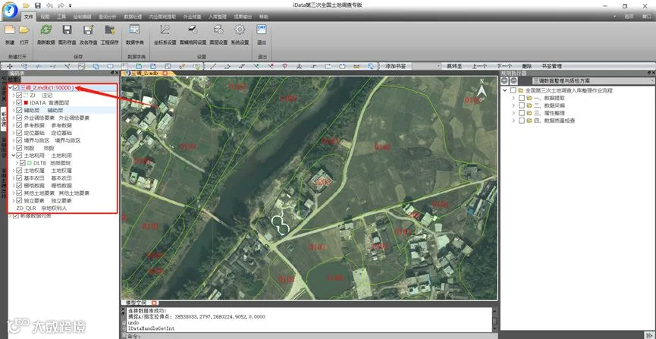Open 图幅格网设置 map grid settings
The width and height of the screenshot is (656, 339).
[x=193, y=30]
